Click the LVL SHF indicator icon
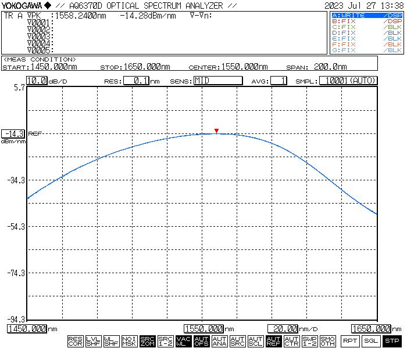The width and height of the screenshot is (407, 348). pyautogui.click(x=93, y=341)
